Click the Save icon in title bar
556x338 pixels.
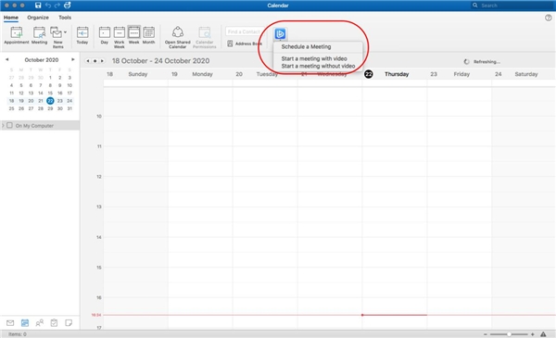pyautogui.click(x=38, y=6)
